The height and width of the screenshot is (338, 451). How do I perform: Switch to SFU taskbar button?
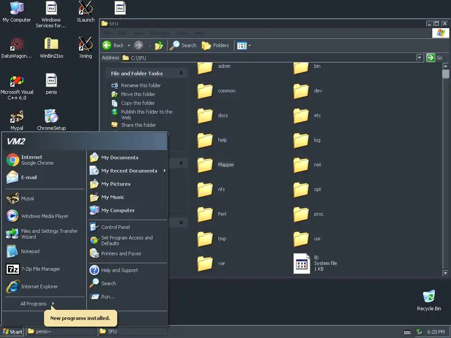click(x=132, y=332)
